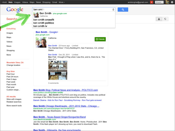Viewport: 175px width, 131px height.
Task: Click Scrubbing Romney sitelink
Action: click(72, 100)
